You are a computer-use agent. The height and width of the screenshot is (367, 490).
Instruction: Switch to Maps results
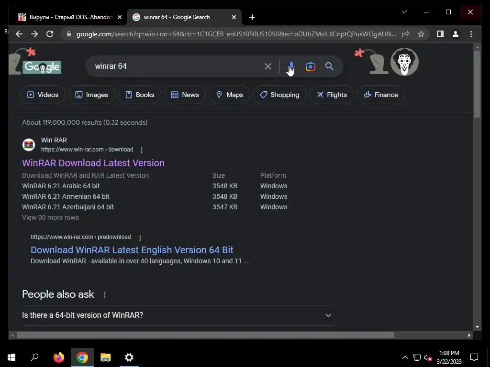229,95
